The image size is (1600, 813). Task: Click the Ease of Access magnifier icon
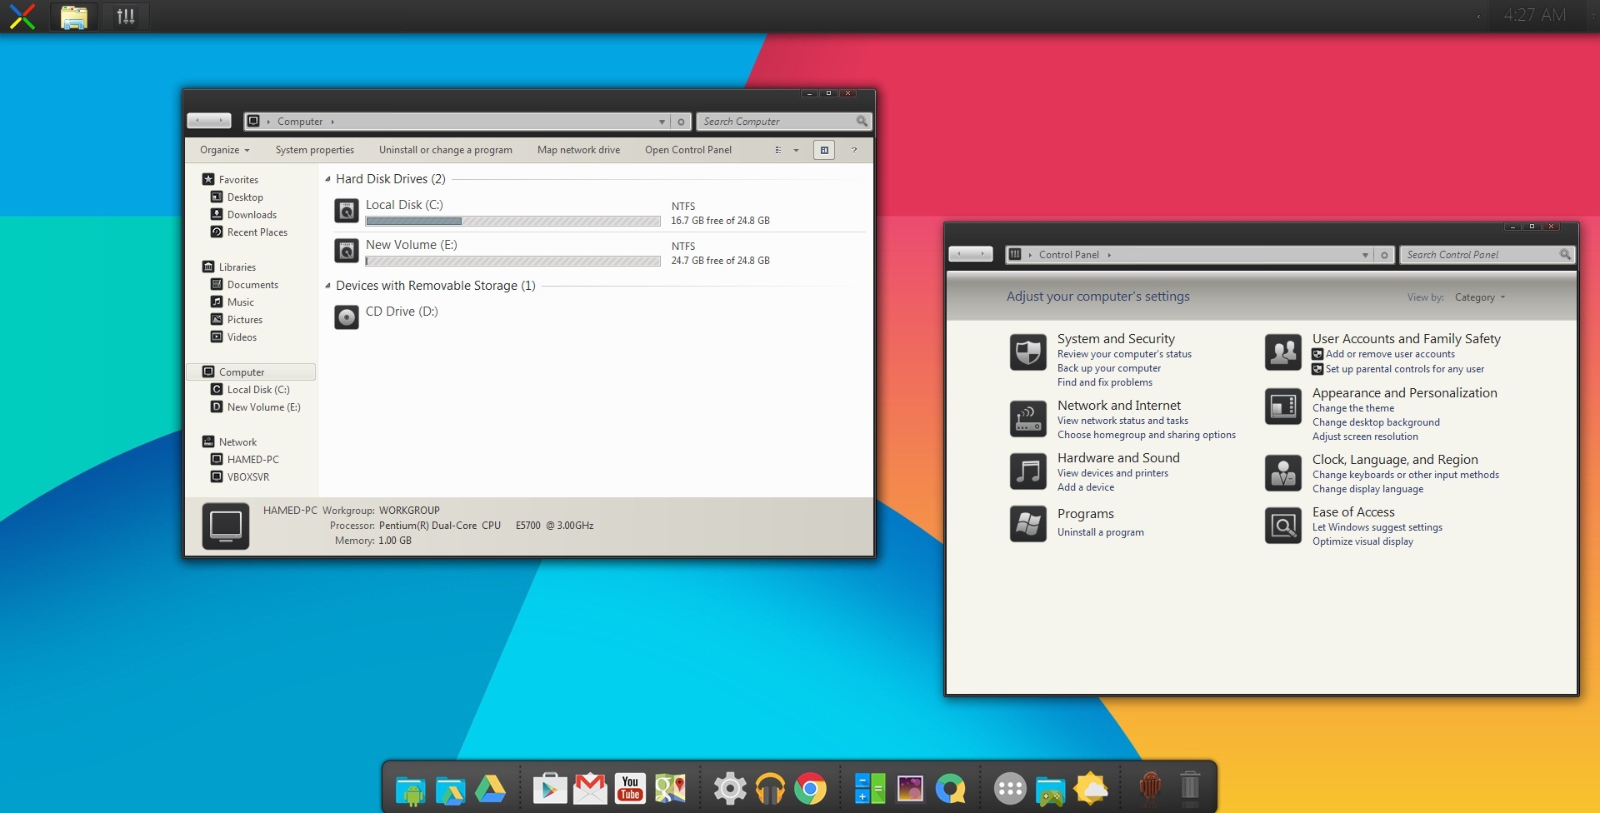(x=1282, y=526)
